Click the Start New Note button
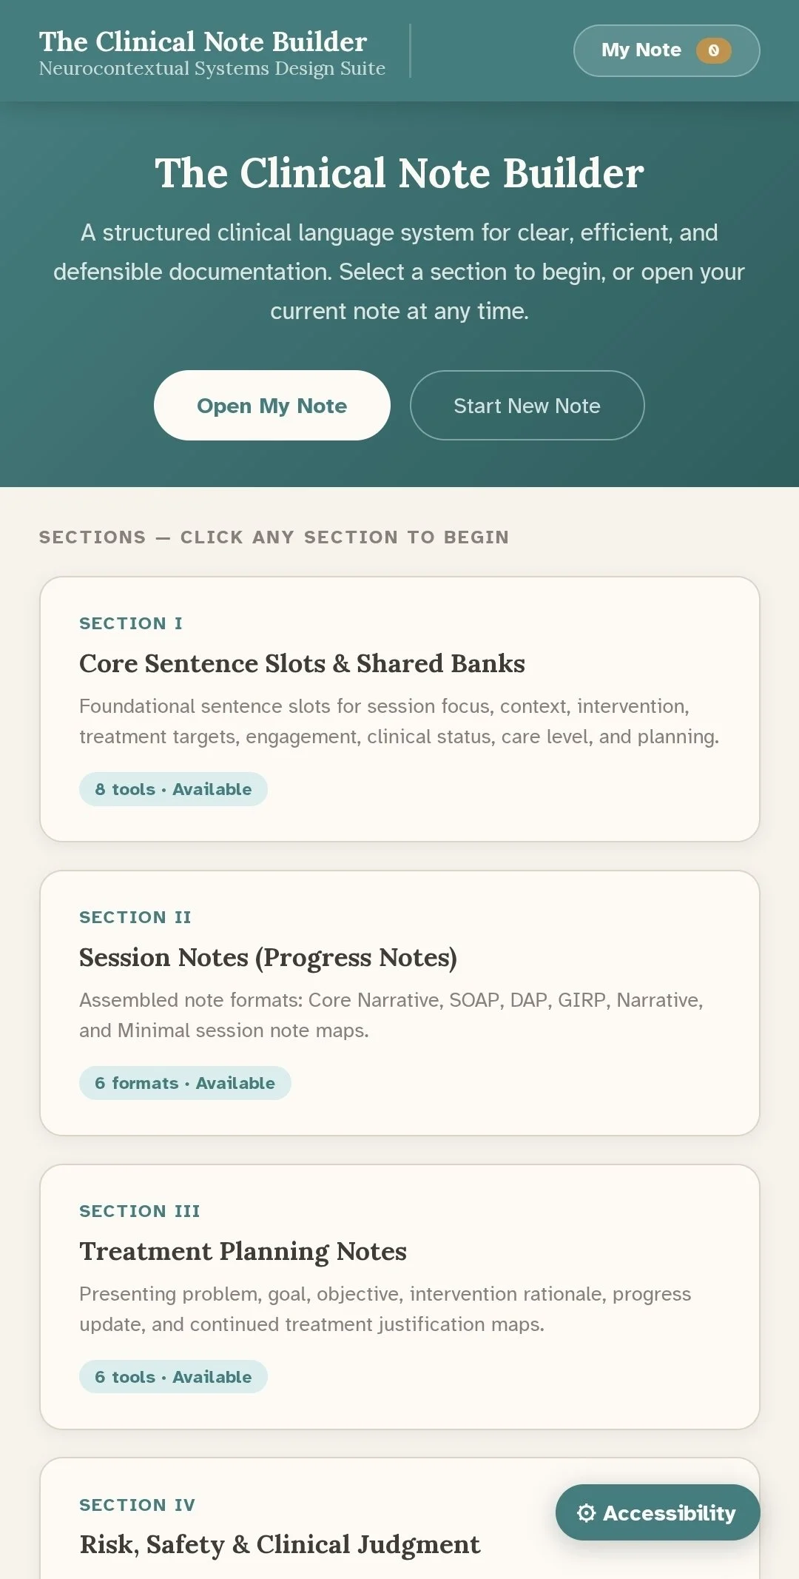Viewport: 799px width, 1579px height. (x=527, y=406)
